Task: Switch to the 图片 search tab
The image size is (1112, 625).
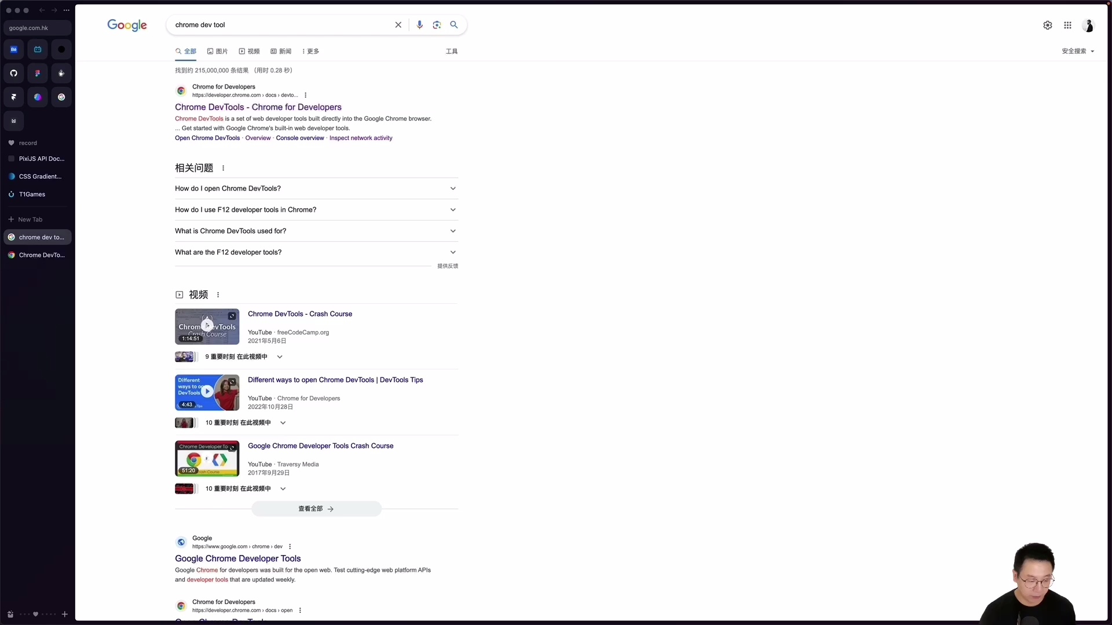Action: [x=217, y=51]
